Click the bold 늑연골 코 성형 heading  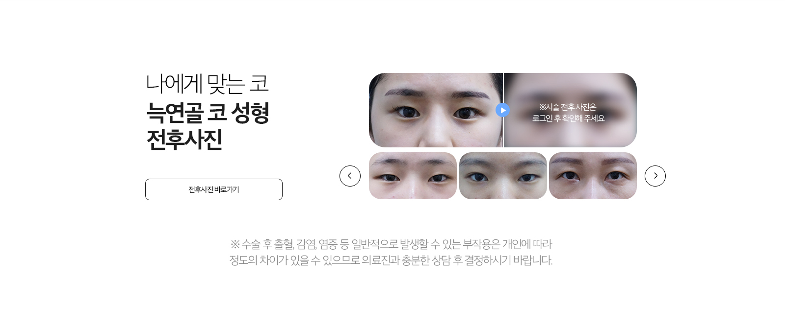tap(208, 112)
